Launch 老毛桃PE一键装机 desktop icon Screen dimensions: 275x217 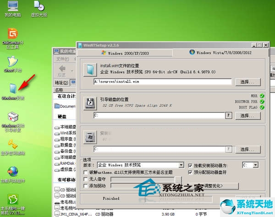pyautogui.click(x=13, y=205)
